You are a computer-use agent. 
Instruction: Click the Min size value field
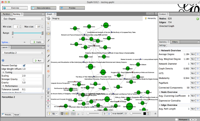click(16, 26)
